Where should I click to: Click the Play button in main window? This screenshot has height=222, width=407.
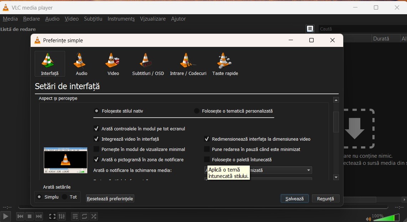(x=5, y=216)
